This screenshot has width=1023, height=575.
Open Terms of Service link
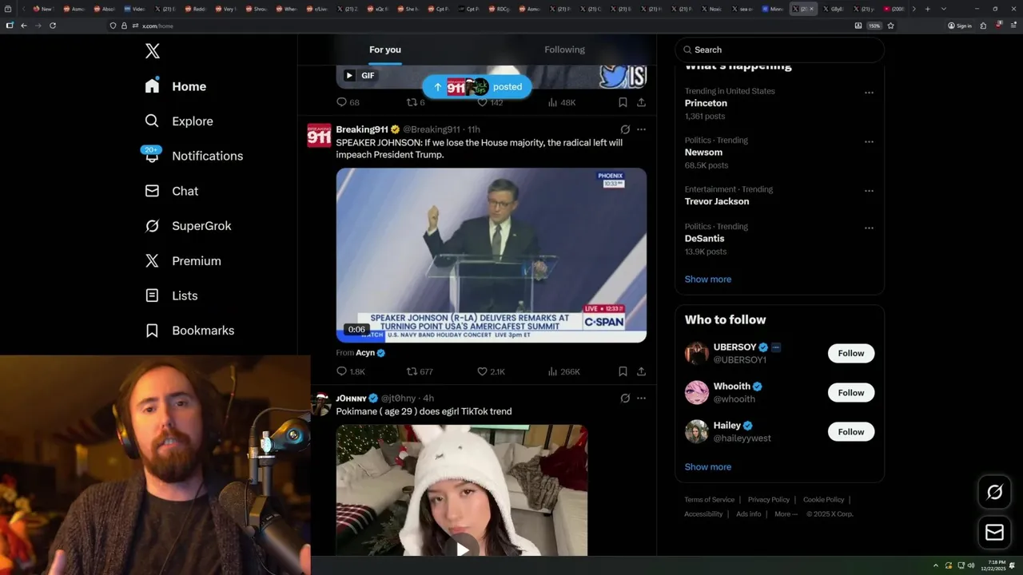709,500
